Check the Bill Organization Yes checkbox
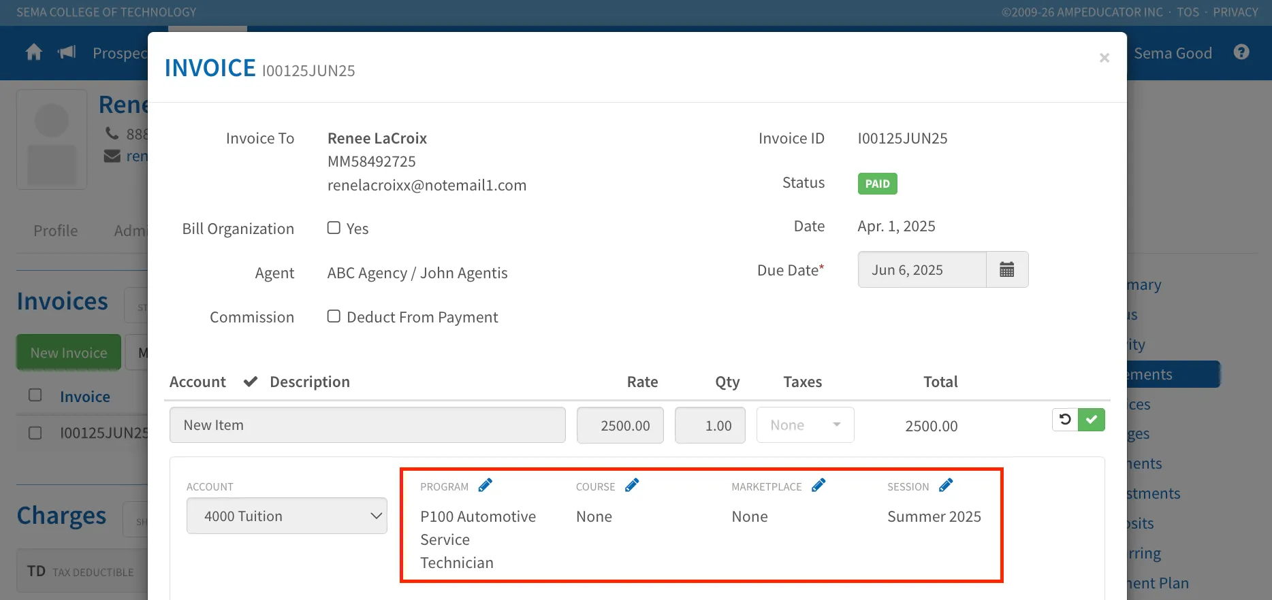The width and height of the screenshot is (1272, 600). click(x=334, y=228)
